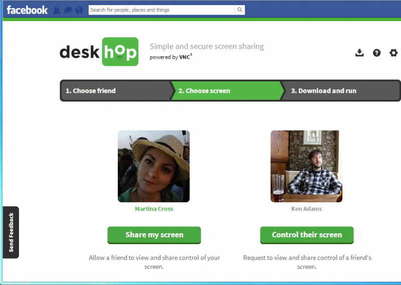
Task: Click 'Allow a friend to view' description
Action: (x=154, y=262)
